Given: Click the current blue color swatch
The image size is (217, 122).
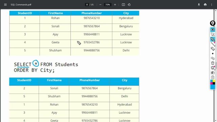Looking at the screenshot, I should coord(213,87).
